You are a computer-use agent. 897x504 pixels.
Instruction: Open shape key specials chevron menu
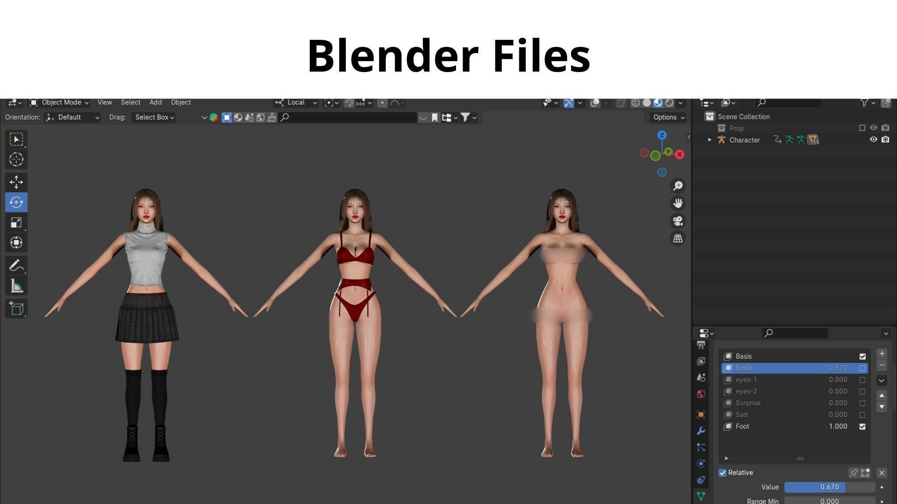coord(882,380)
